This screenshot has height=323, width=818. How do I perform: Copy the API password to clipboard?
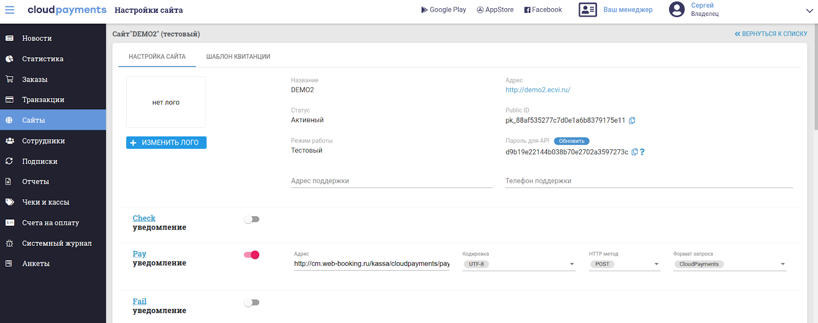634,152
